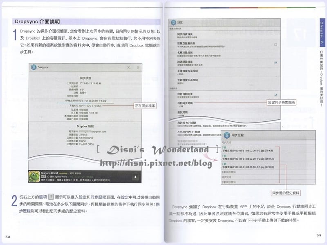Click the inline menu icon in step 2 text
327x245 pixels.
pos(51,197)
